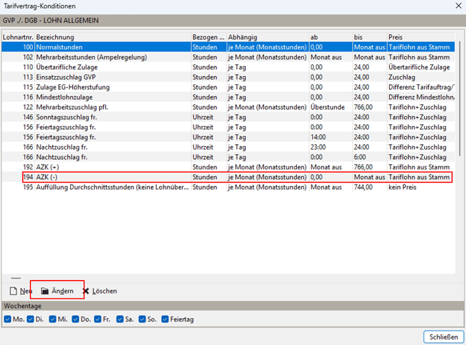
Task: Click the Ändern folder icon
Action: pyautogui.click(x=45, y=291)
